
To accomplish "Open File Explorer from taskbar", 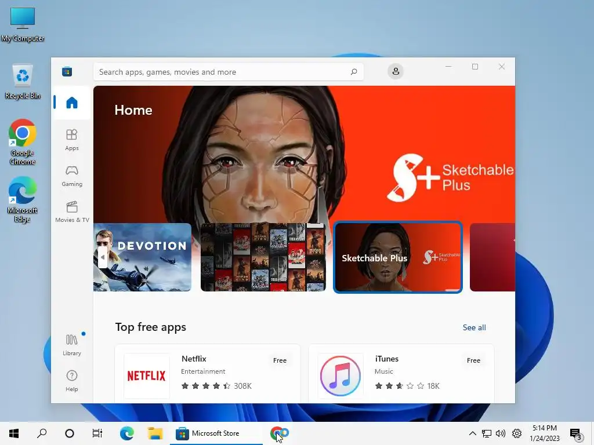I will [x=155, y=433].
